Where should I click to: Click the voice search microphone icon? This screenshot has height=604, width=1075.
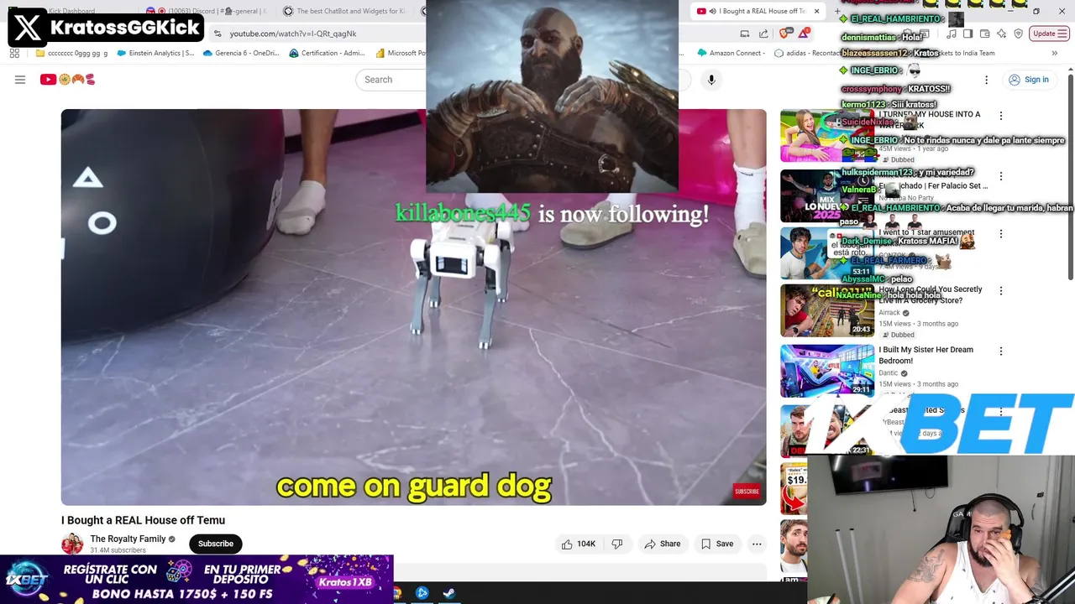711,80
